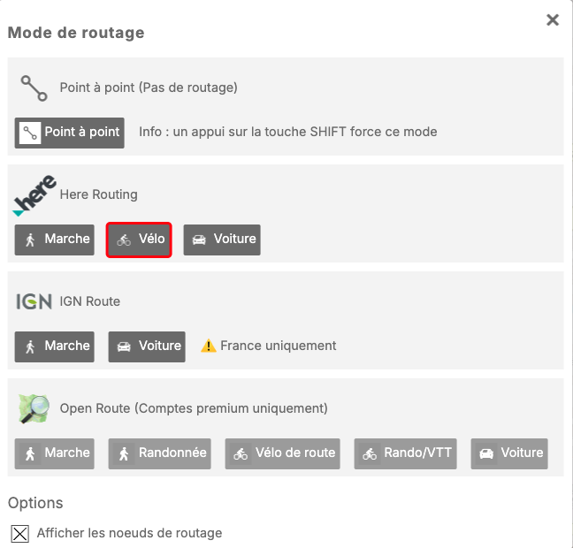Viewport: 573px width, 548px height.
Task: Select Vélo under Here Routing
Action: coord(139,240)
